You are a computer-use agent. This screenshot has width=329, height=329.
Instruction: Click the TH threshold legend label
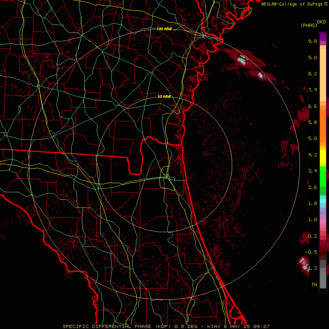point(314,285)
